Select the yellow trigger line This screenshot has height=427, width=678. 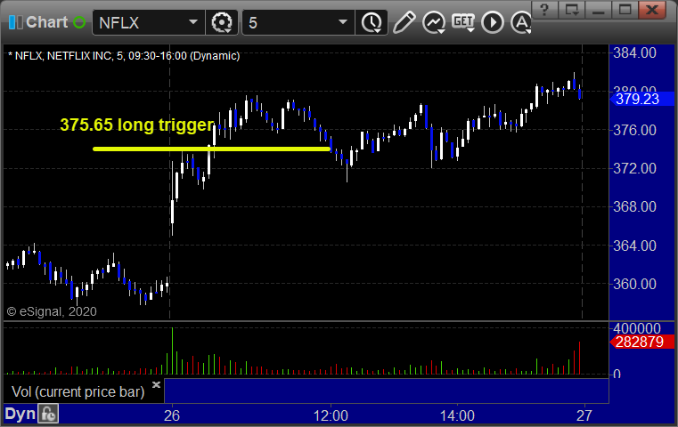pyautogui.click(x=212, y=149)
